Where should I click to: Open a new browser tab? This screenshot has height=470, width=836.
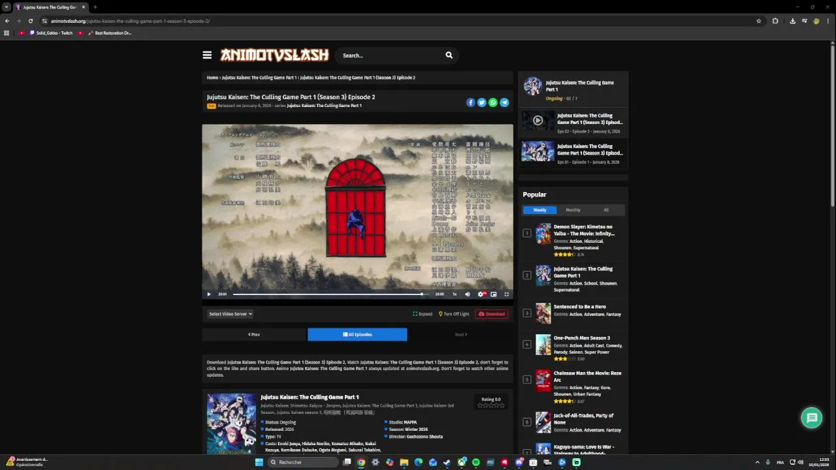click(x=95, y=7)
